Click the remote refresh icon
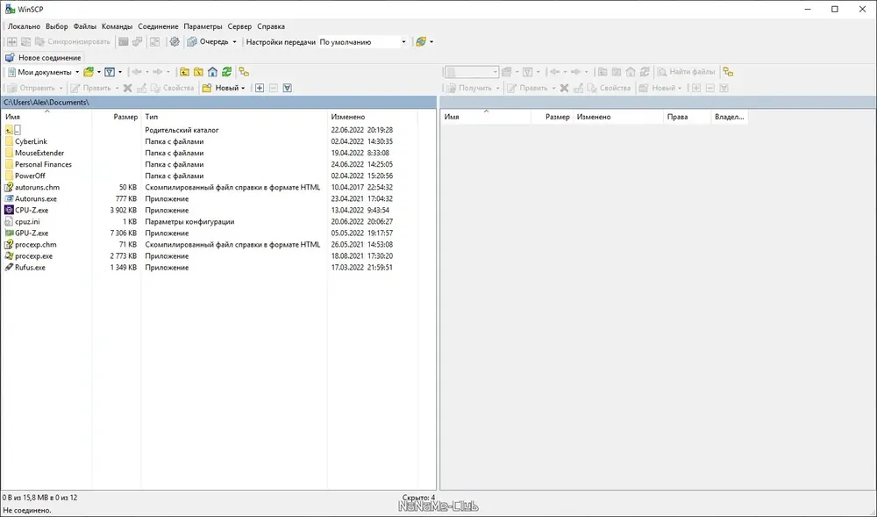The image size is (877, 517). pos(645,72)
